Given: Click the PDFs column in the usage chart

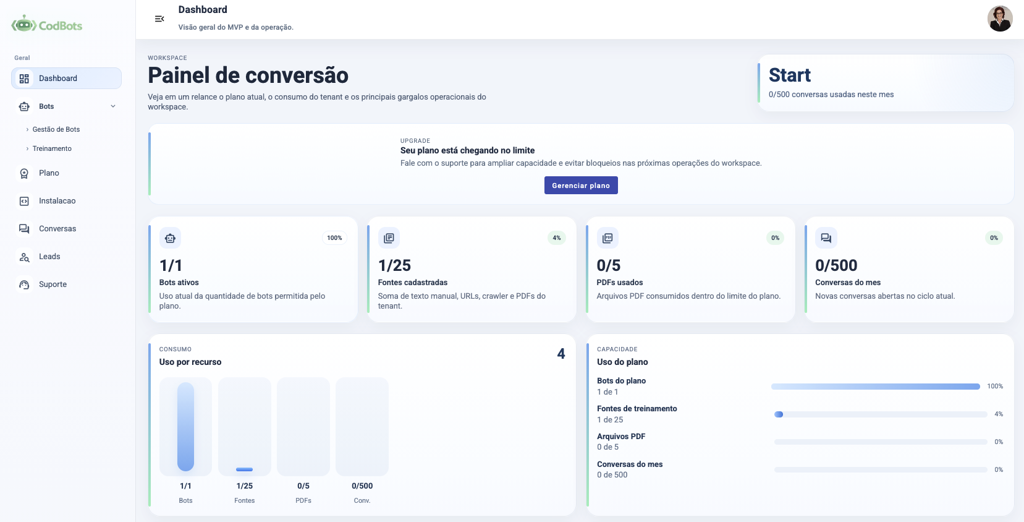Looking at the screenshot, I should pos(303,427).
